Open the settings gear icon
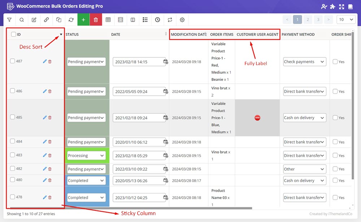This screenshot has width=361, height=222. 182,20
